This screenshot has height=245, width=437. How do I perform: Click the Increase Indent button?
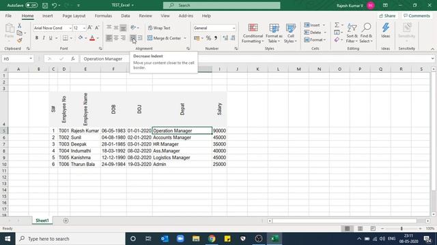click(x=140, y=38)
